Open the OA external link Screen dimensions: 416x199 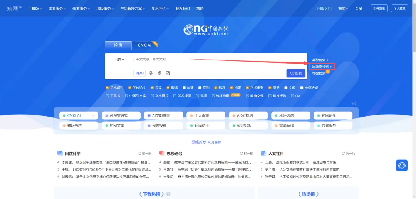295,96
